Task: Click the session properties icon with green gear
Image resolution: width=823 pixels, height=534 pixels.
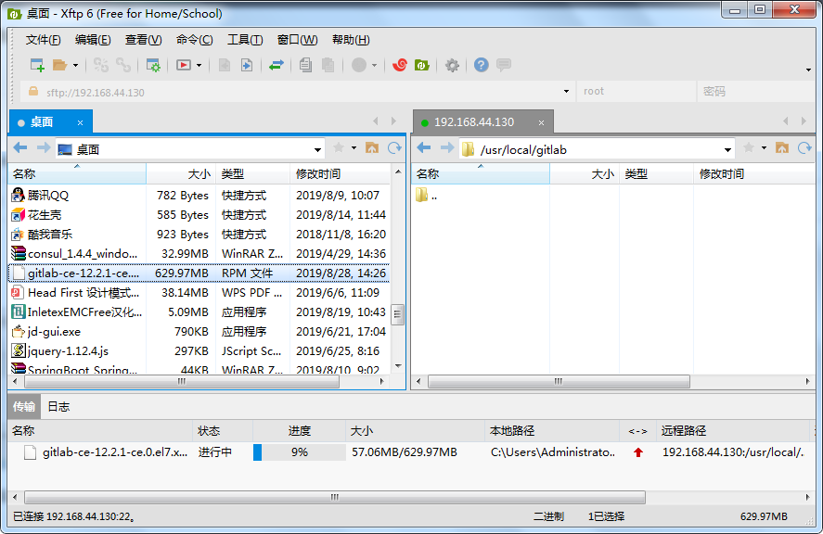Action: (x=153, y=65)
